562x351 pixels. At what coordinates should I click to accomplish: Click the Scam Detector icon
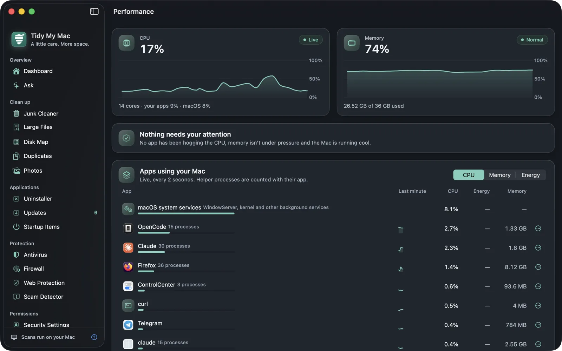coord(16,297)
